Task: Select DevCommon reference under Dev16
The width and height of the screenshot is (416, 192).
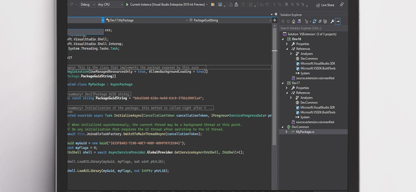Action: [x=309, y=59]
